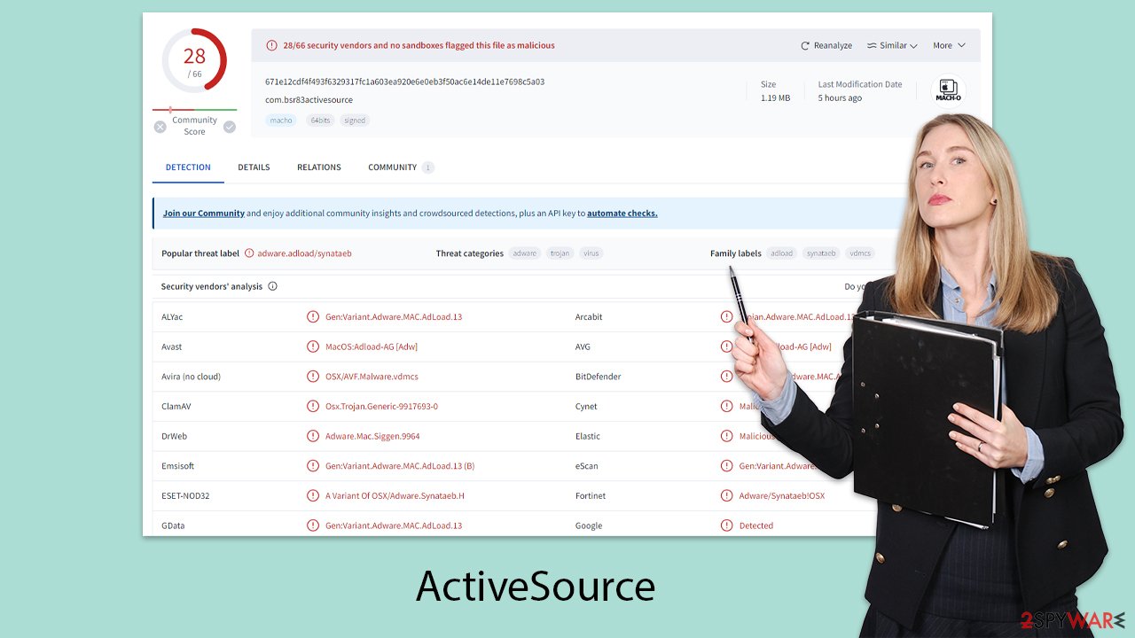Click the Last Modification Date value
Image resolution: width=1135 pixels, height=638 pixels.
pos(840,98)
